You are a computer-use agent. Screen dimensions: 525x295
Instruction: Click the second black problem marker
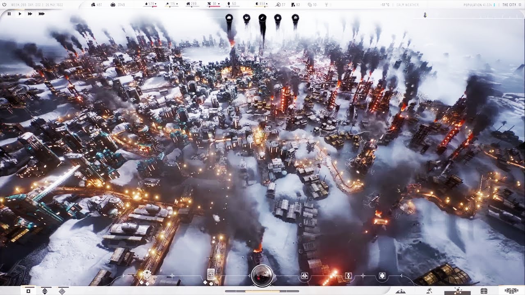point(247,18)
